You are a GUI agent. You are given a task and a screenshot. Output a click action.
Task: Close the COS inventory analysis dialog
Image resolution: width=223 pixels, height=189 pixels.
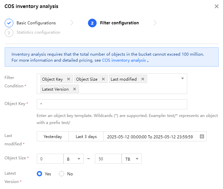216,6
